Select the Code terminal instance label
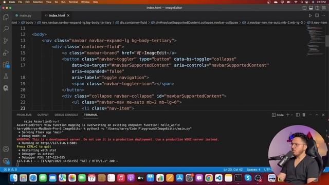This screenshot has height=185, width=329. coord(278,115)
